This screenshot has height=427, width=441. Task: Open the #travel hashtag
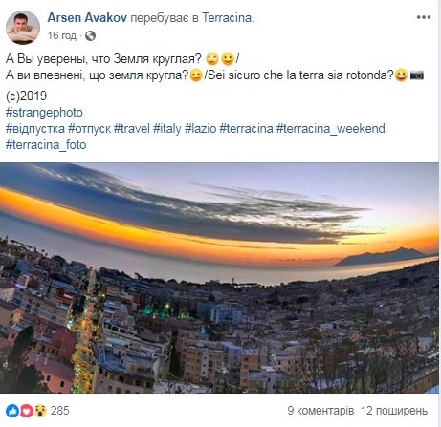132,129
